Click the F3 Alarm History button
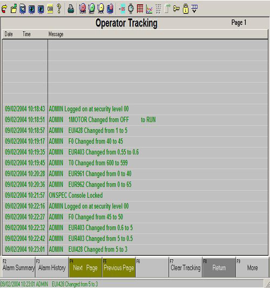Viewport: 270px width, 288px height. click(x=52, y=267)
